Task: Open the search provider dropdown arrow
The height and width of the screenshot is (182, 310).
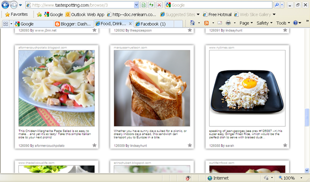Action: point(282,5)
